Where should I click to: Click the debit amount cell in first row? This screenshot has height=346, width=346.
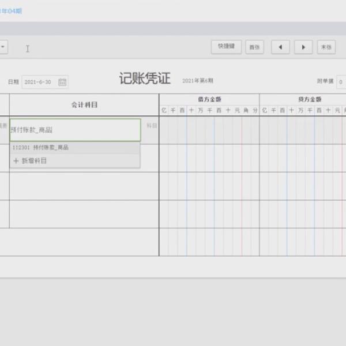209,130
